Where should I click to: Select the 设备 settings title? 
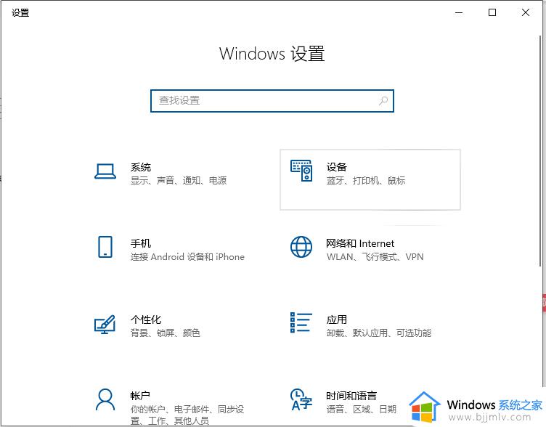point(337,167)
